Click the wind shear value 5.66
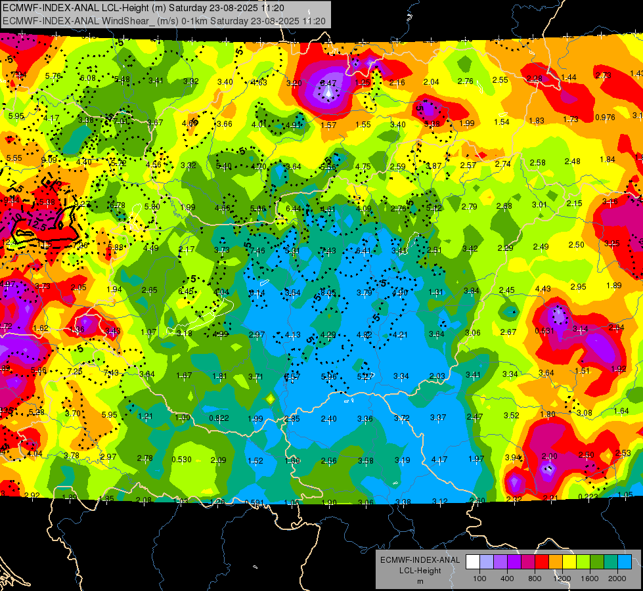The width and height of the screenshot is (643, 591). tap(39, 370)
